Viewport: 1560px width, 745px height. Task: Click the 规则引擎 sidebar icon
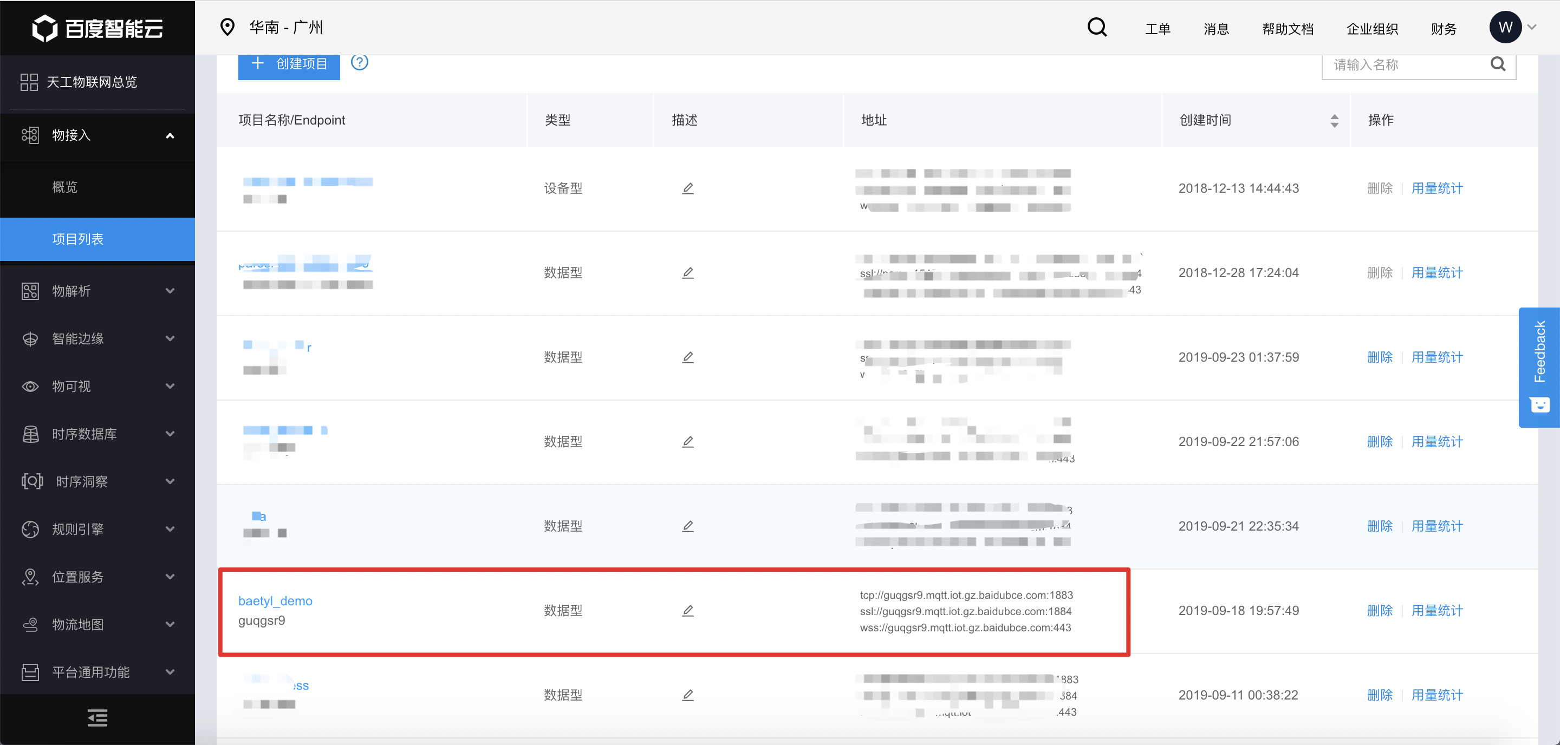[x=30, y=529]
